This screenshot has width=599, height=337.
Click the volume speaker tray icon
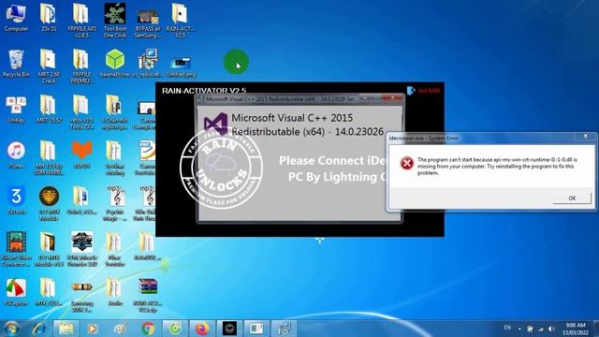(551, 329)
